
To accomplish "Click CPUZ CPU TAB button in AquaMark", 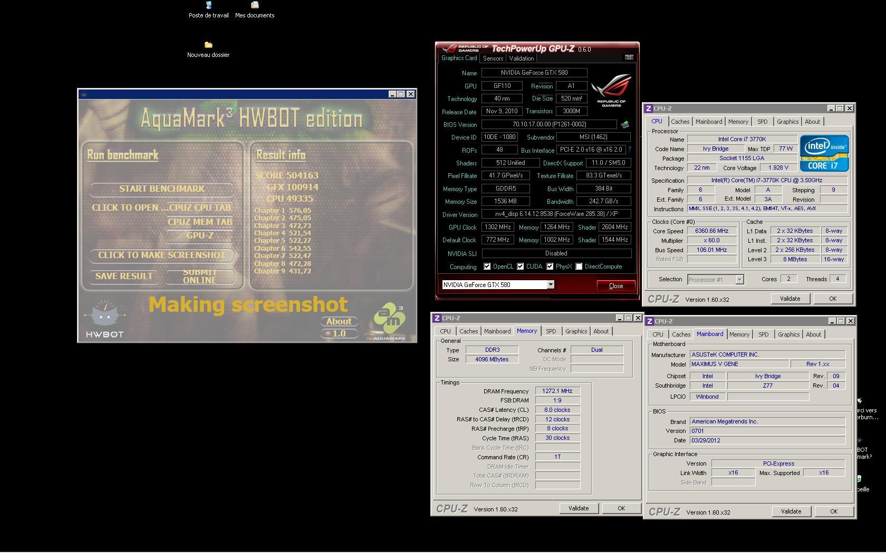I will pyautogui.click(x=200, y=208).
